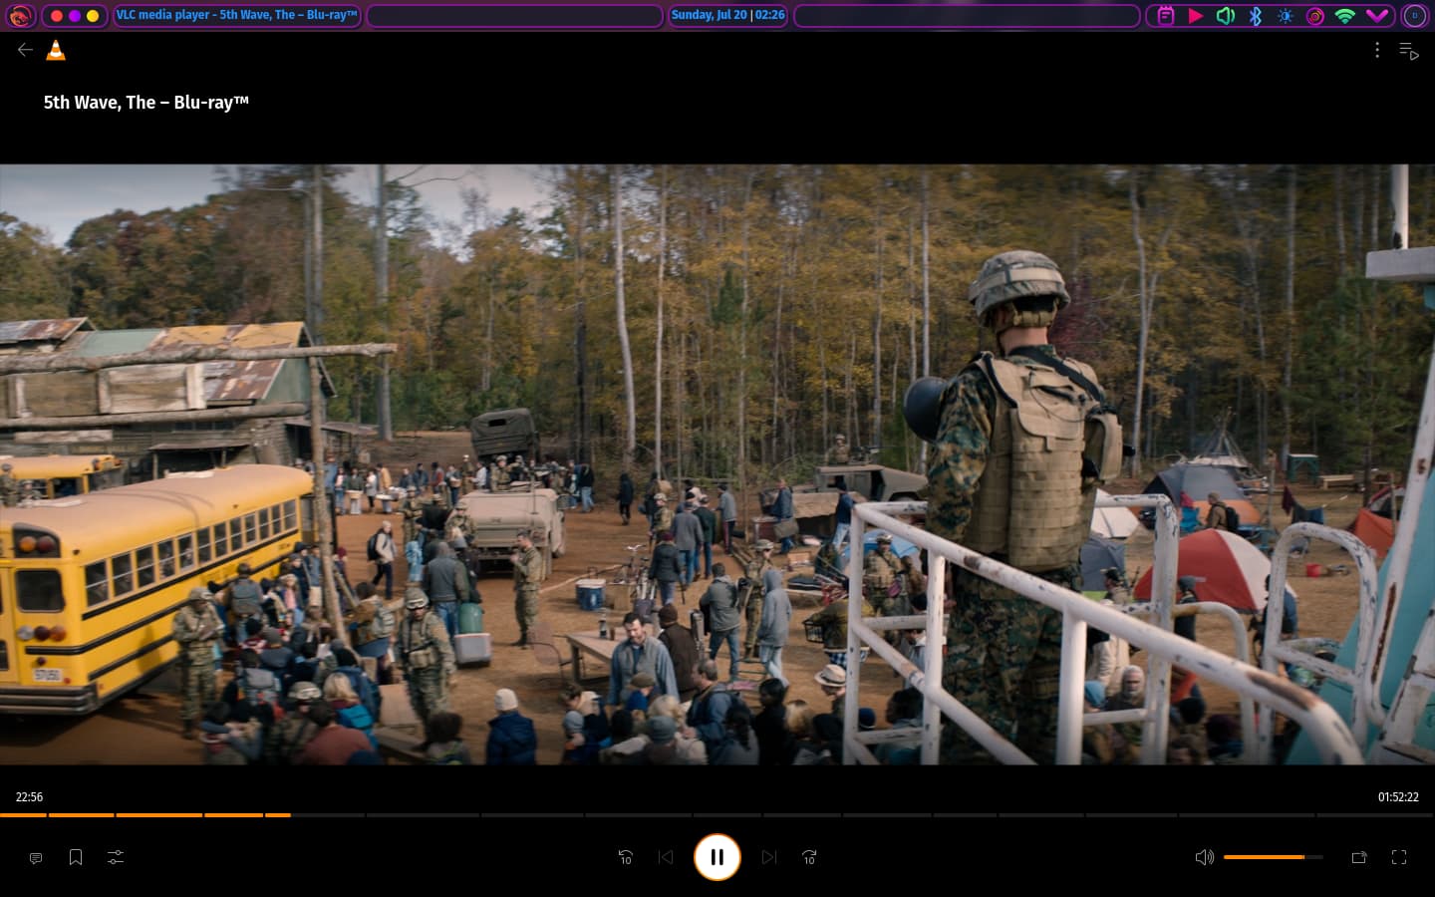Adjust the volume slider
The width and height of the screenshot is (1435, 897).
coord(1274,857)
